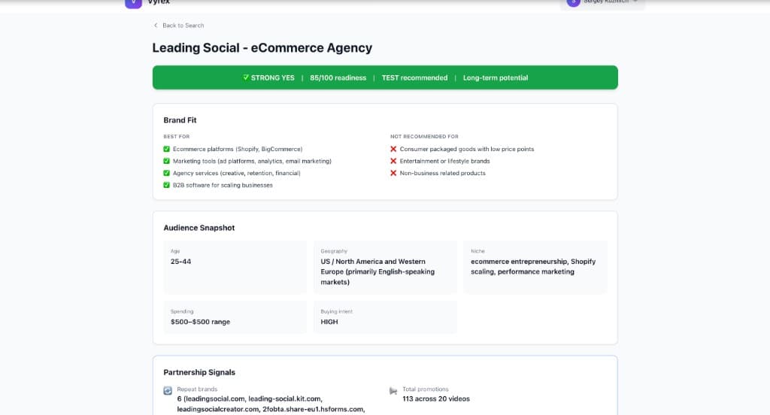Click Ecommerce platforms (Shopify, BigCommerce) text

238,149
